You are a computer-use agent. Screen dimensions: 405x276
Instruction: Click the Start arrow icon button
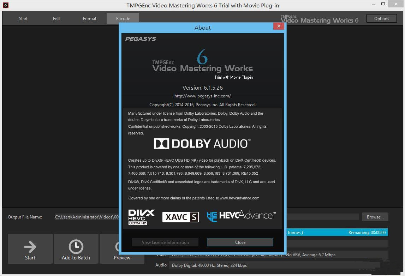click(x=30, y=249)
